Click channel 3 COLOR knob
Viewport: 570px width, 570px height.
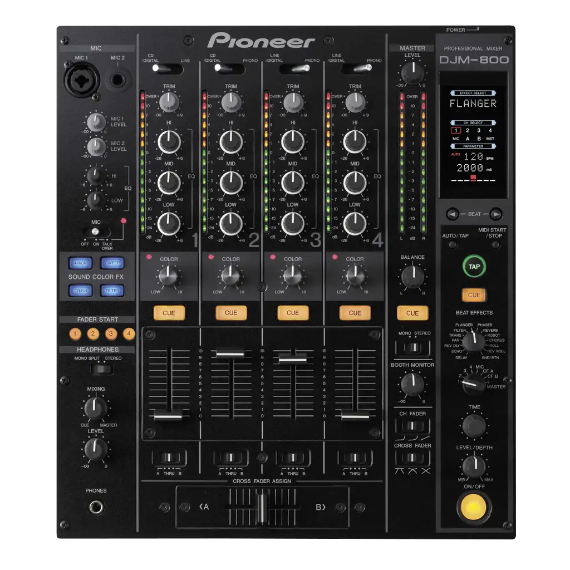[293, 276]
